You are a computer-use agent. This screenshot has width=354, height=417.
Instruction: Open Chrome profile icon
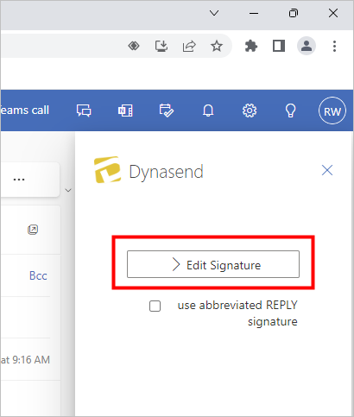pyautogui.click(x=307, y=46)
